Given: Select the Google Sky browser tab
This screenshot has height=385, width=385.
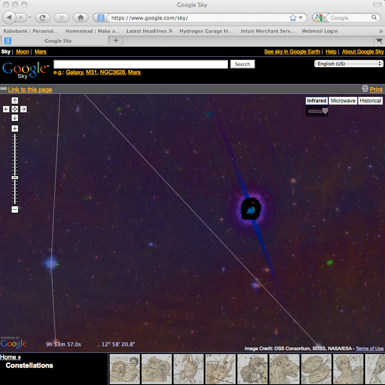Looking at the screenshot, I should tap(55, 41).
